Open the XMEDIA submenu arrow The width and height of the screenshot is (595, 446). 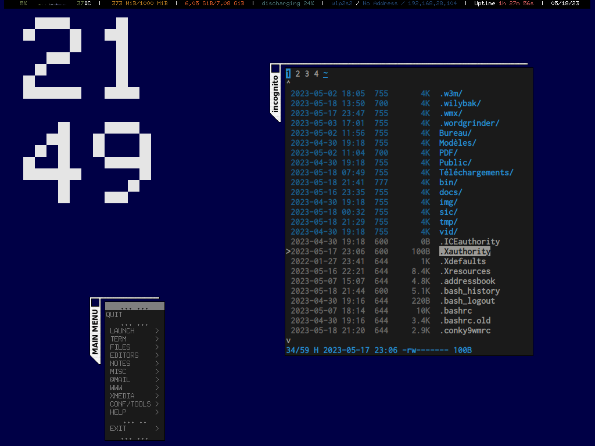(x=157, y=396)
